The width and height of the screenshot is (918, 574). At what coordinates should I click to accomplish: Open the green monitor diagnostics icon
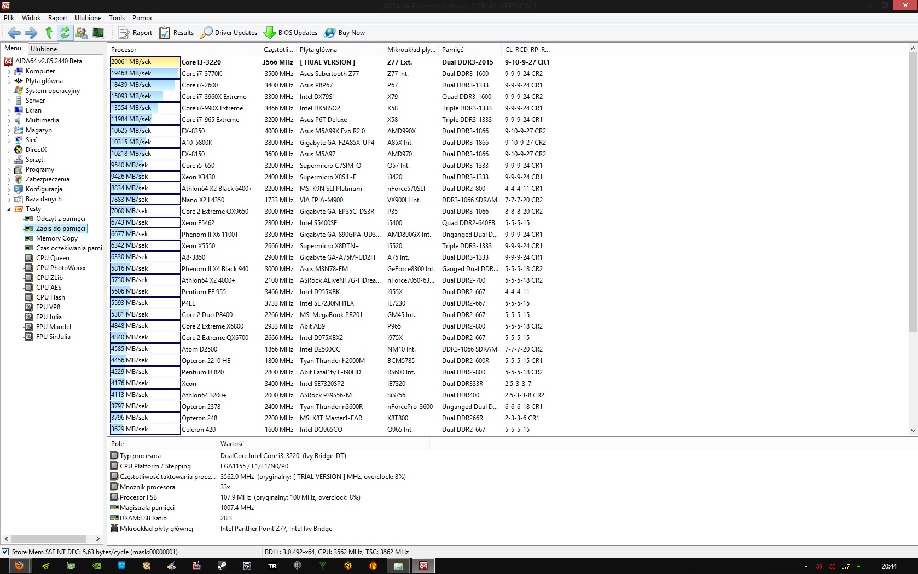(98, 33)
